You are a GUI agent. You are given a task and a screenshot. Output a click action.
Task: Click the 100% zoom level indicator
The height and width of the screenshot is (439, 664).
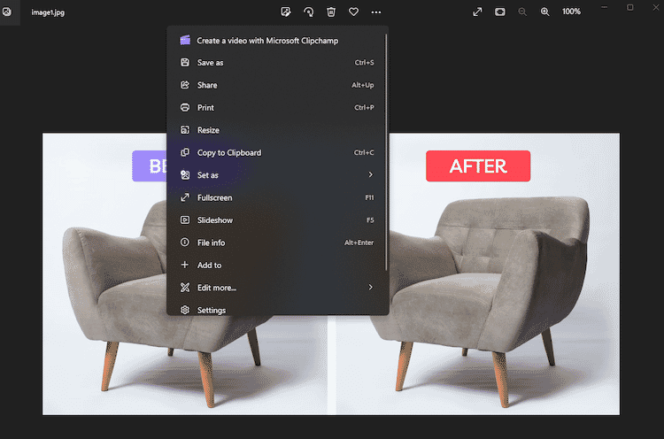point(571,12)
